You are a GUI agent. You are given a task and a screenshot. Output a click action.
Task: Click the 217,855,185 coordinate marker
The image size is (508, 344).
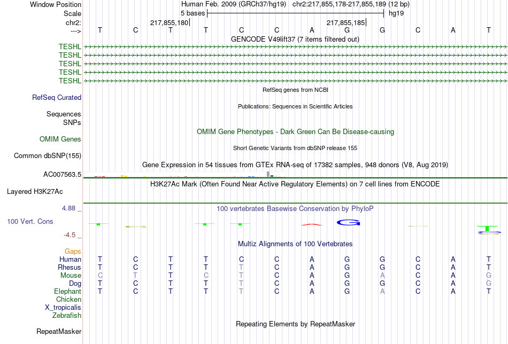point(345,22)
